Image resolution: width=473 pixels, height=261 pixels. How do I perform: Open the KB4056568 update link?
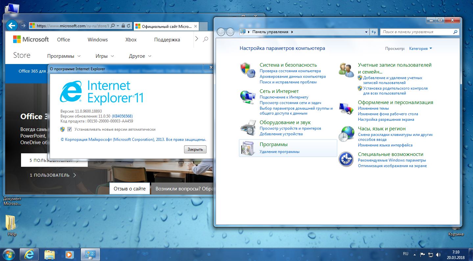122,116
